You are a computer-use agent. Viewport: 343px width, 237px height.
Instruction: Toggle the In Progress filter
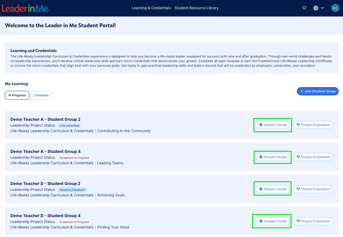(x=17, y=95)
